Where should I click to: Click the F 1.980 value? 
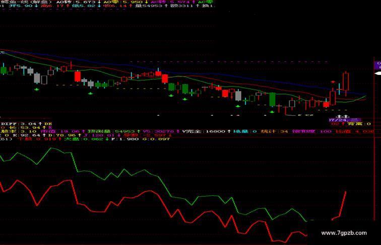click(x=125, y=139)
